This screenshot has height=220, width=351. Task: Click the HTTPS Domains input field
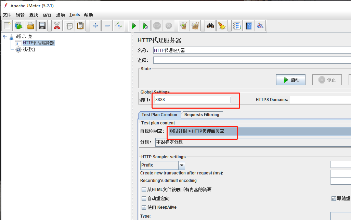321,100
